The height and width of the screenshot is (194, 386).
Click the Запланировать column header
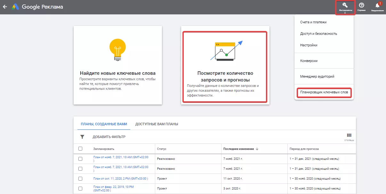104,149
